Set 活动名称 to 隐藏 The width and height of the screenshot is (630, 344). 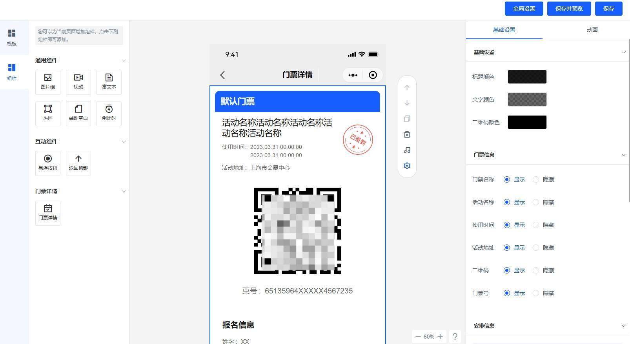[x=543, y=202]
